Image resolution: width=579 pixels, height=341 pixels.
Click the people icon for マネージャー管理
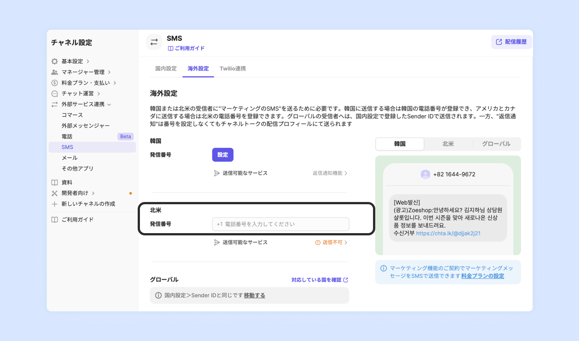coord(55,72)
